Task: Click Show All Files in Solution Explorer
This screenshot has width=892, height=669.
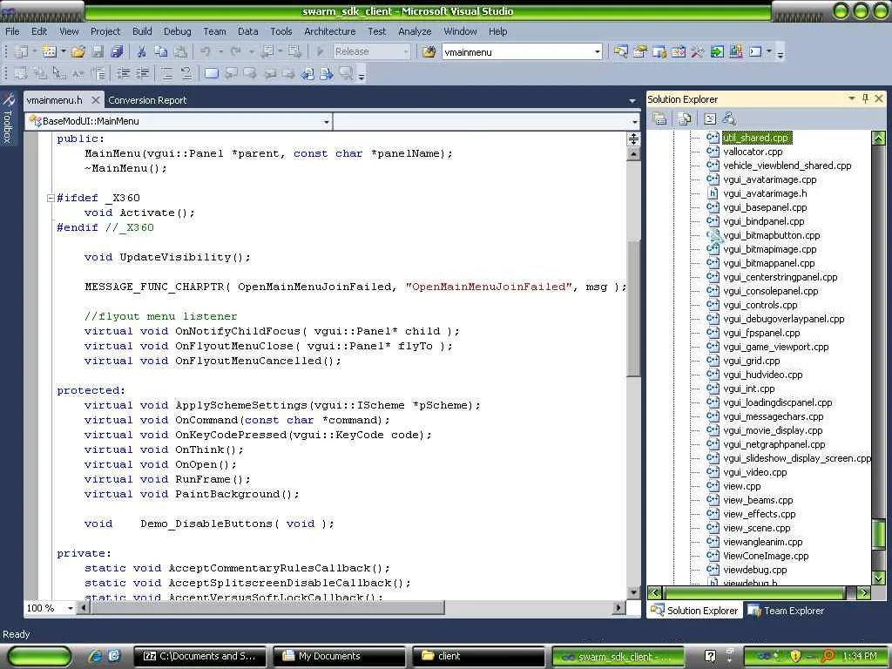Action: [685, 118]
